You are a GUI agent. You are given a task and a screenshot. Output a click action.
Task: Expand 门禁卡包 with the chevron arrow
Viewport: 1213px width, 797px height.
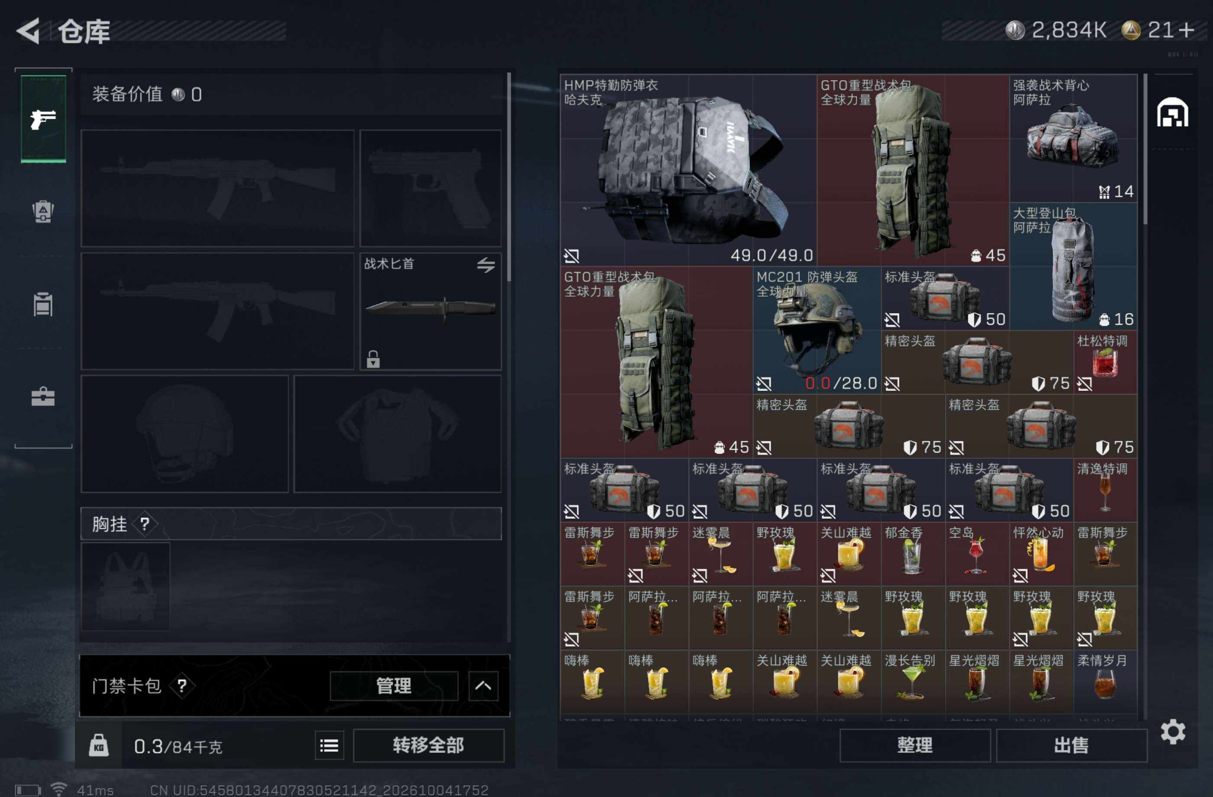pos(483,685)
